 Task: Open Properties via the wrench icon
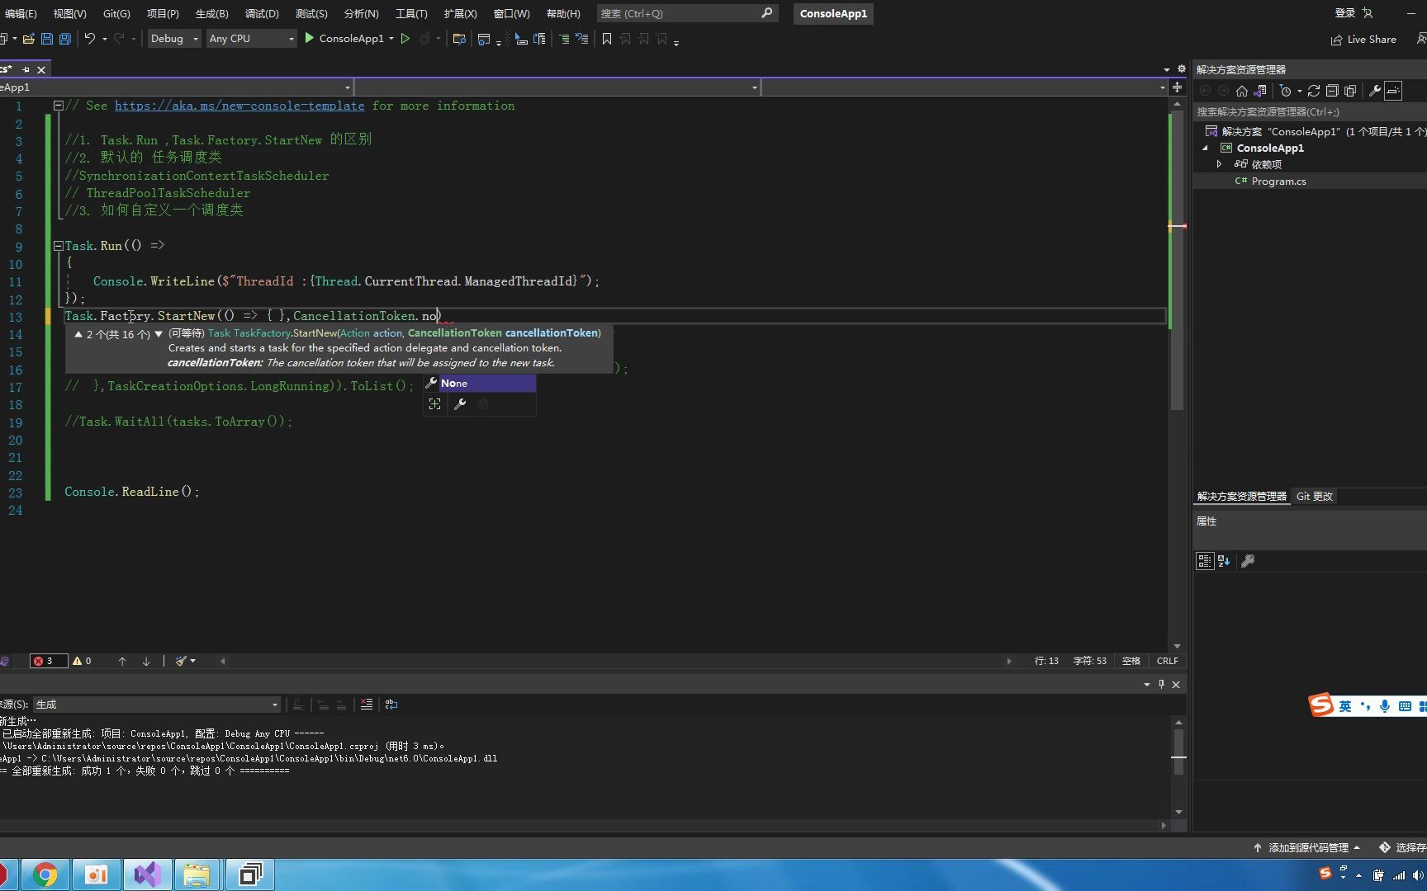[1376, 91]
